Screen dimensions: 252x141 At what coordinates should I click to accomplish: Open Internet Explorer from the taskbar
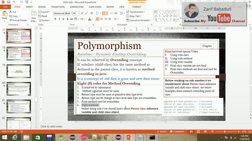pos(15,137)
